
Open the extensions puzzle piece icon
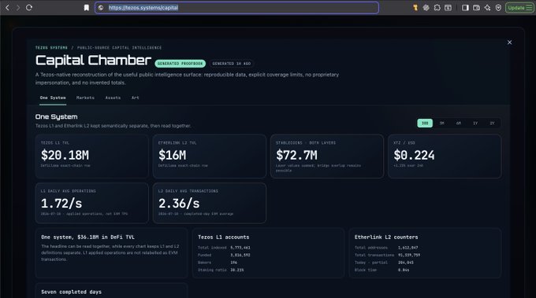click(x=437, y=8)
